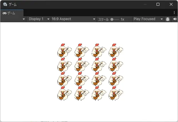The image size is (178, 122).
Task: Click the 1x scale value
Action: (x=122, y=19)
